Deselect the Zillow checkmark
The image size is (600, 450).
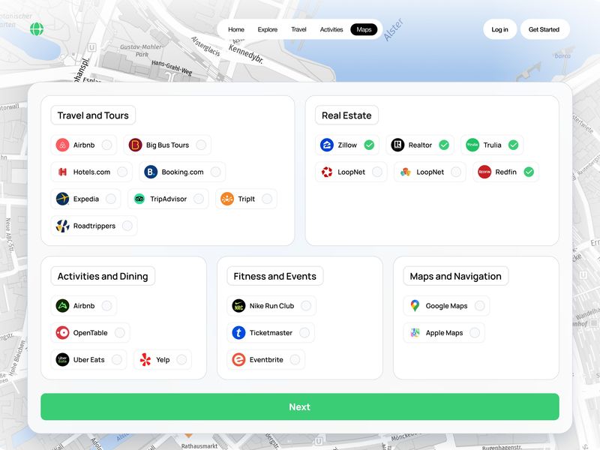tap(369, 145)
